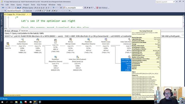Open the New Project button dropdown arrow
Screen dimensions: 185x104
point(11,8)
